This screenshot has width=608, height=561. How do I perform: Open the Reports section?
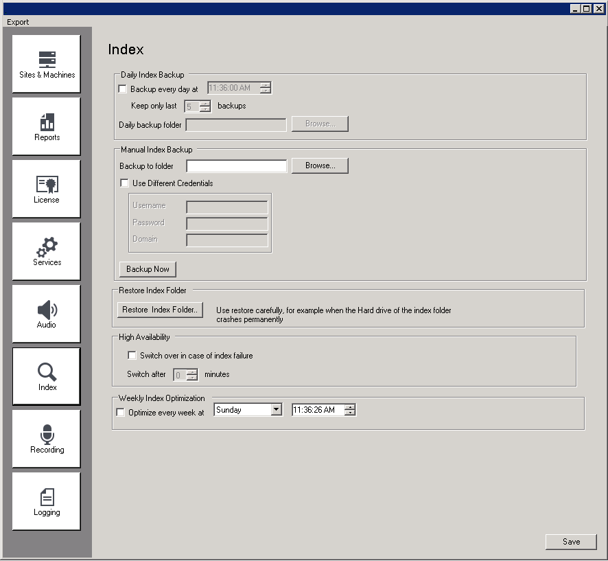pos(47,126)
